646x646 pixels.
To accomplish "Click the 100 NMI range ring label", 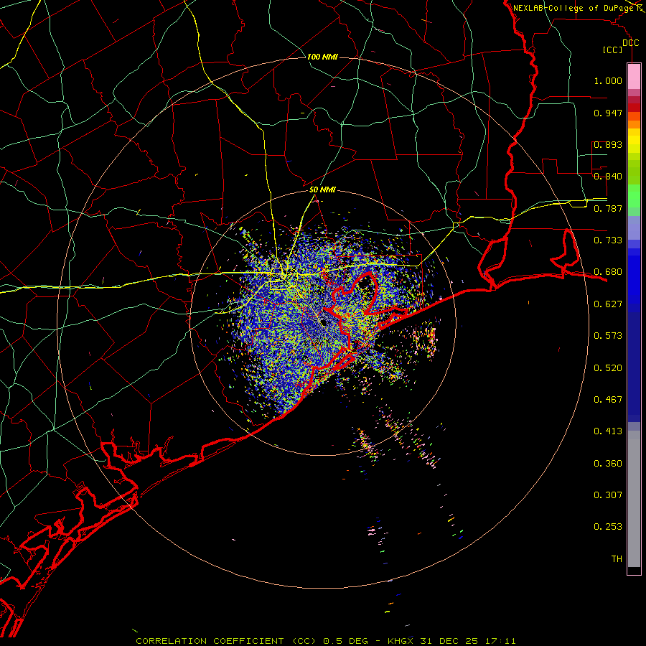I will (x=322, y=57).
